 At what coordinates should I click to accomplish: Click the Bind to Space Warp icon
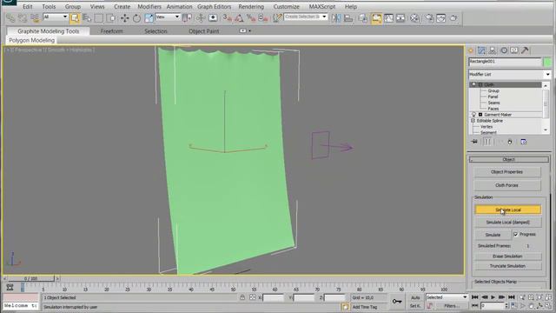point(35,17)
